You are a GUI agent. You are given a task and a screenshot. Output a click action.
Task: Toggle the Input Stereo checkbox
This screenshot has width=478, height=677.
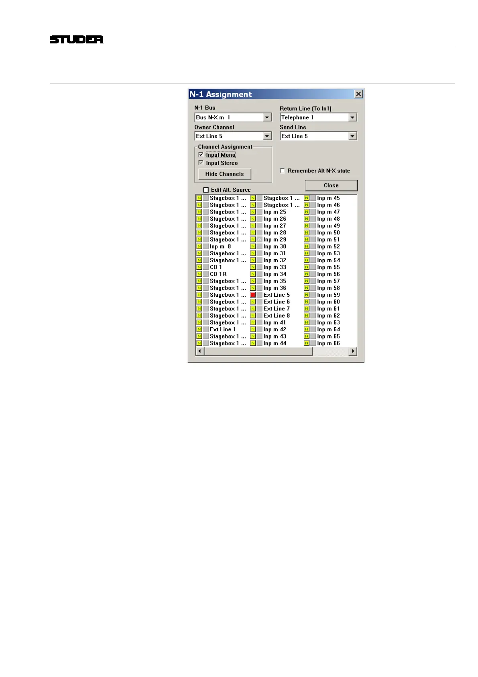(201, 163)
